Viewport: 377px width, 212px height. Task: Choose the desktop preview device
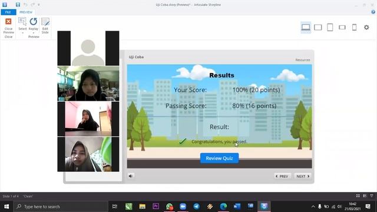tap(306, 27)
